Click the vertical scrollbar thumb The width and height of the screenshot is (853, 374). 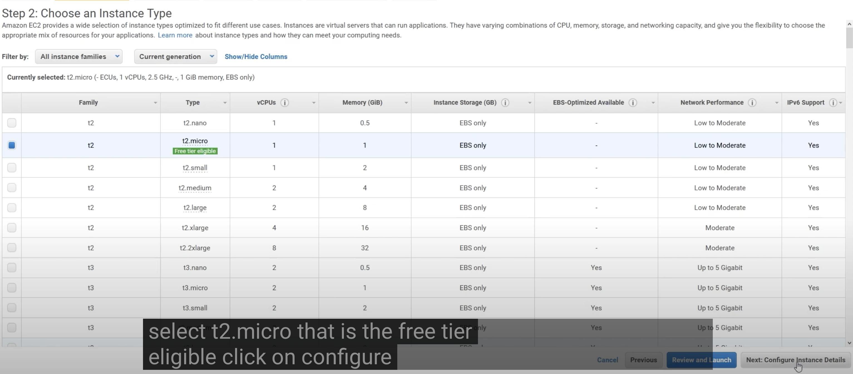coord(849,38)
